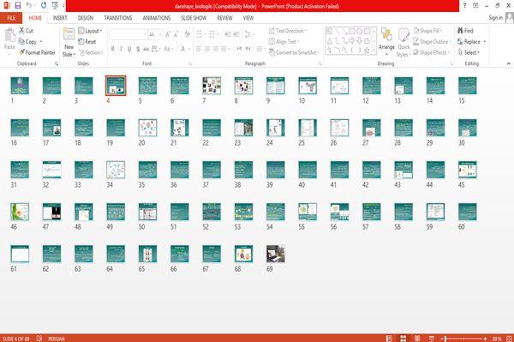Switch to the TRANSITIONS tab
514x342 pixels.
point(117,18)
